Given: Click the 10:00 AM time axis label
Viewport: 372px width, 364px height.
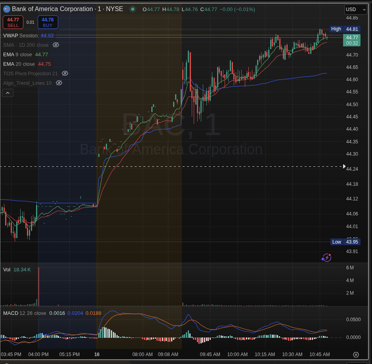Looking at the screenshot, I should [x=237, y=354].
